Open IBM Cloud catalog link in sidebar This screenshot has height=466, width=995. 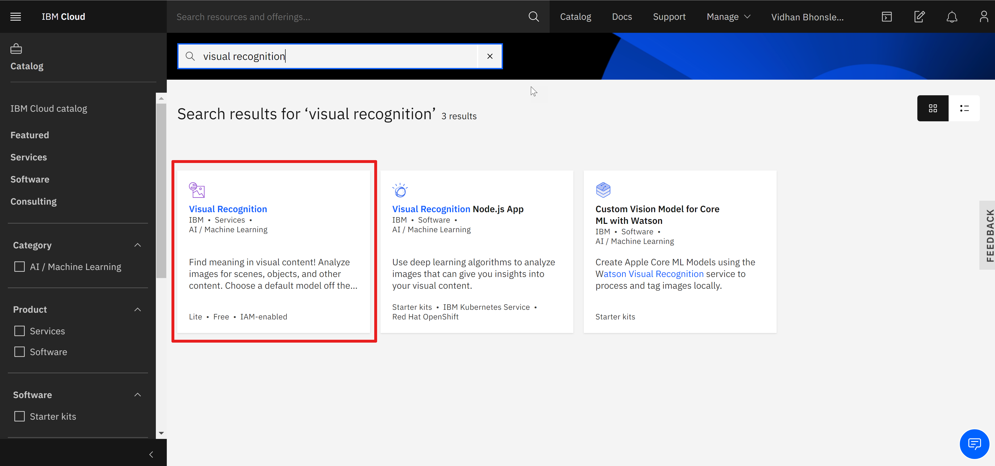tap(49, 108)
